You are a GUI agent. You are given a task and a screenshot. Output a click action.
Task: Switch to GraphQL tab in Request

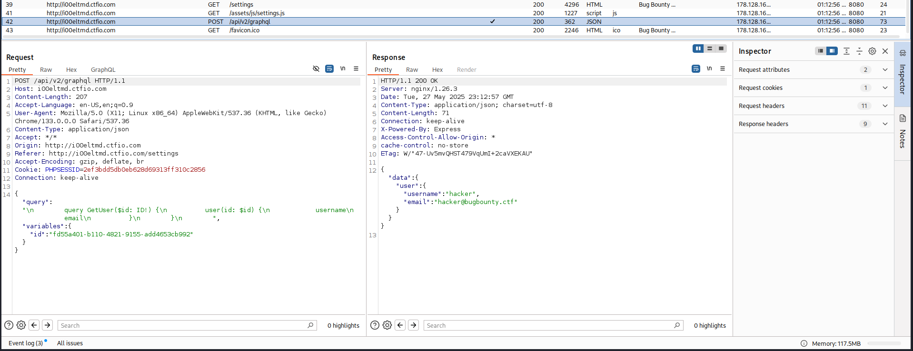click(103, 70)
